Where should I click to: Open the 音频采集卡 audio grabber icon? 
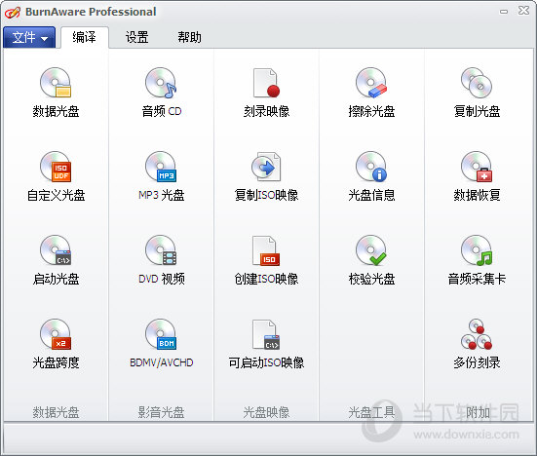point(477,250)
